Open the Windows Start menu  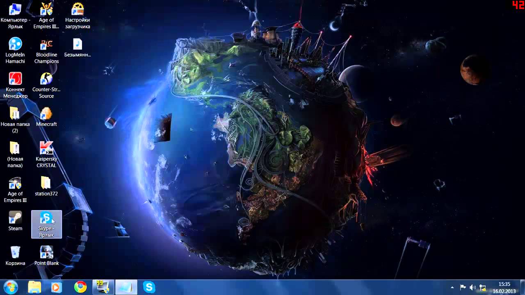11,287
